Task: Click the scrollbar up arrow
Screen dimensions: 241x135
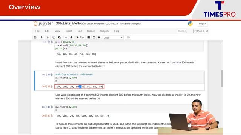Action: pyautogui.click(x=222, y=42)
